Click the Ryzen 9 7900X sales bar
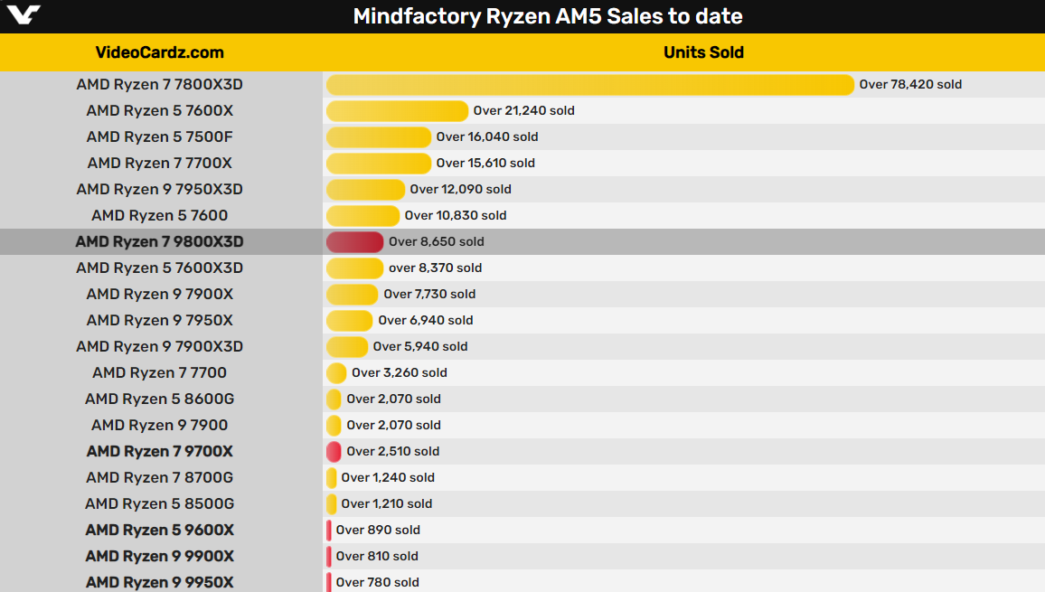 pyautogui.click(x=352, y=295)
